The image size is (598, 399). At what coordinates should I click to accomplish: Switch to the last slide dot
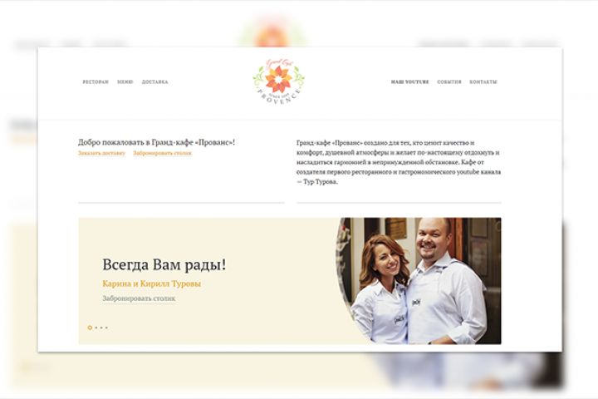(106, 328)
